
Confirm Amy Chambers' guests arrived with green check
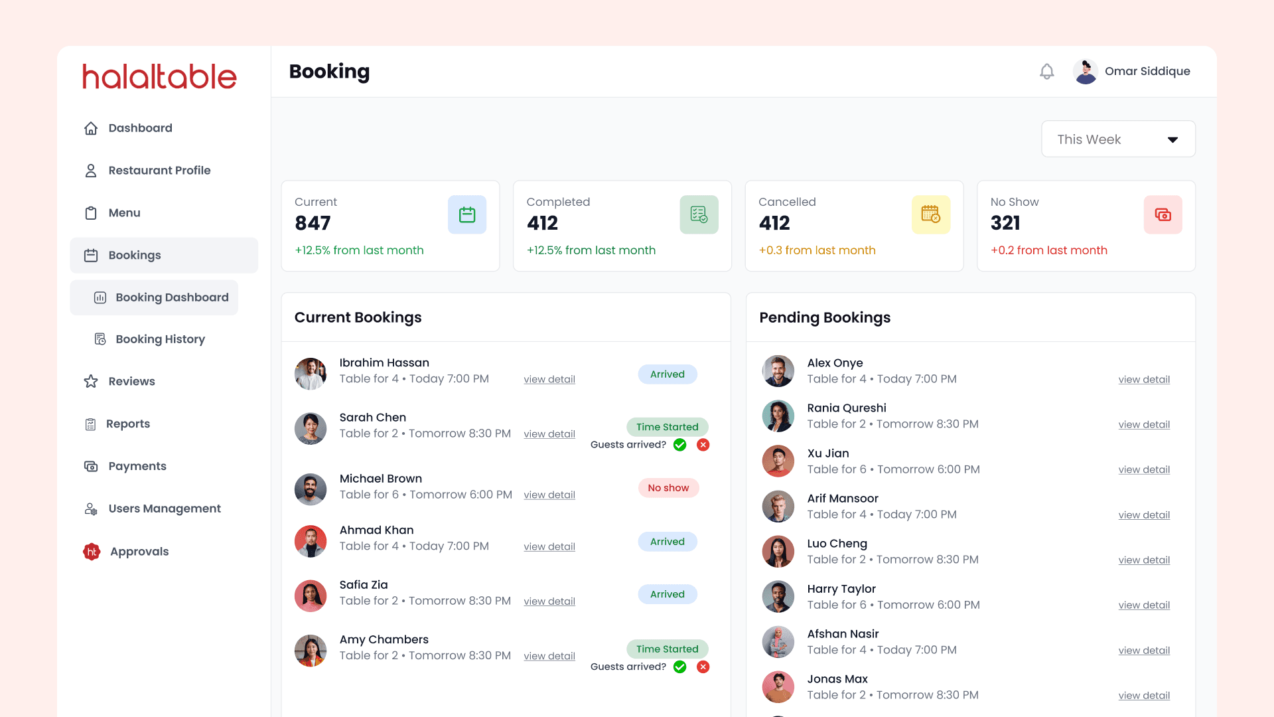679,667
